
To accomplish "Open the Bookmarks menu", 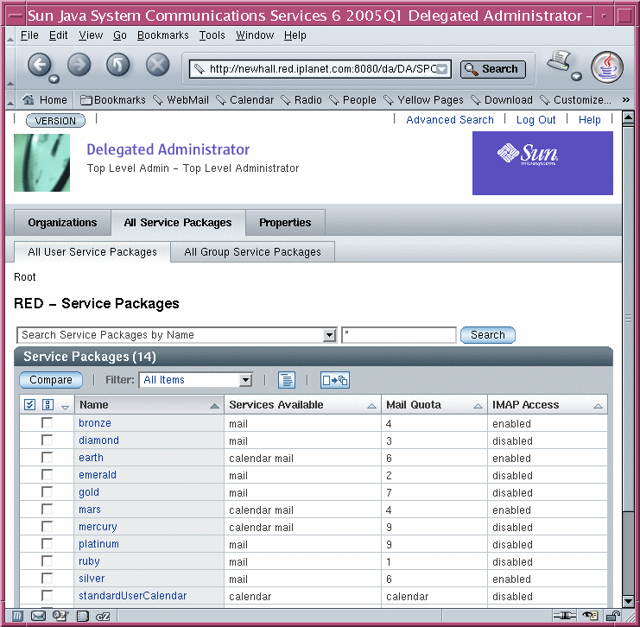I will click(163, 35).
